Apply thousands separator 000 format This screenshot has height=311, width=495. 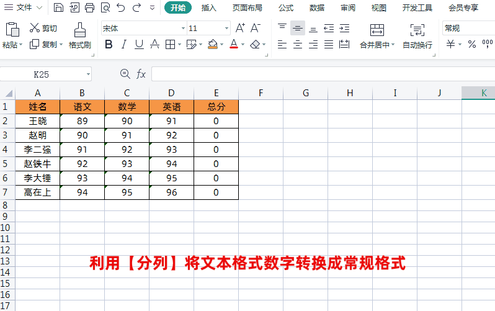[488, 44]
